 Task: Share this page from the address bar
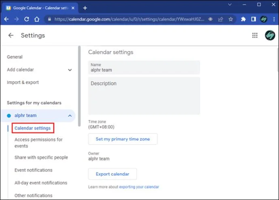point(220,19)
